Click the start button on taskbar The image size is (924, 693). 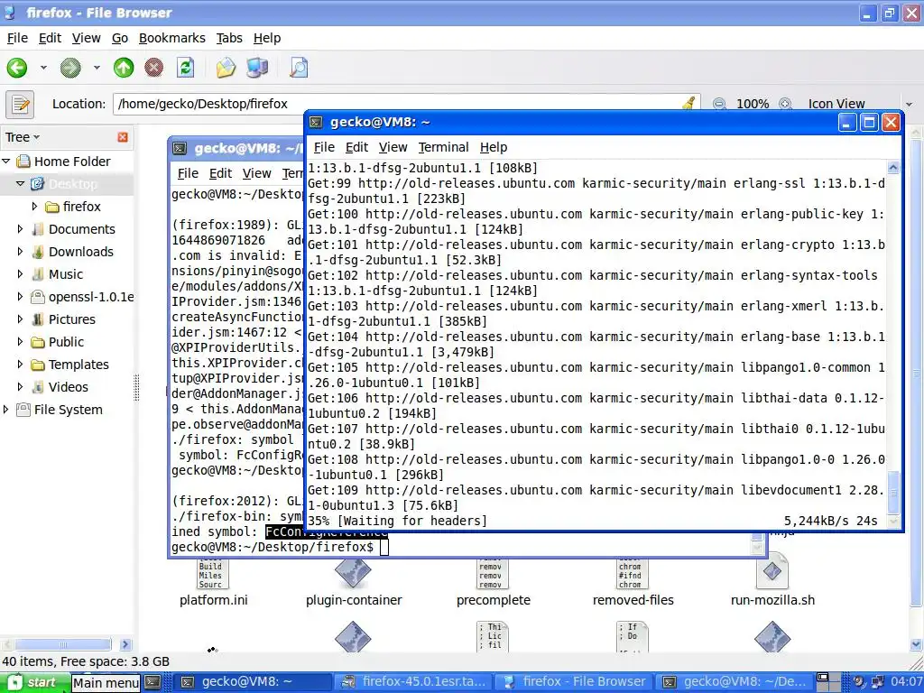point(34,682)
